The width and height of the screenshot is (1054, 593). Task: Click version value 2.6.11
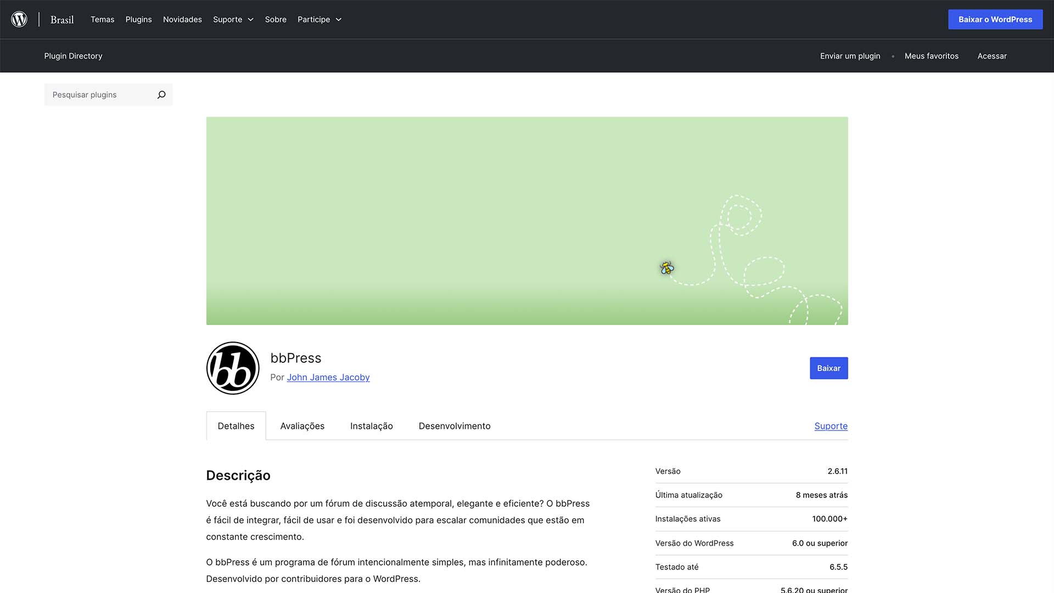pyautogui.click(x=837, y=471)
